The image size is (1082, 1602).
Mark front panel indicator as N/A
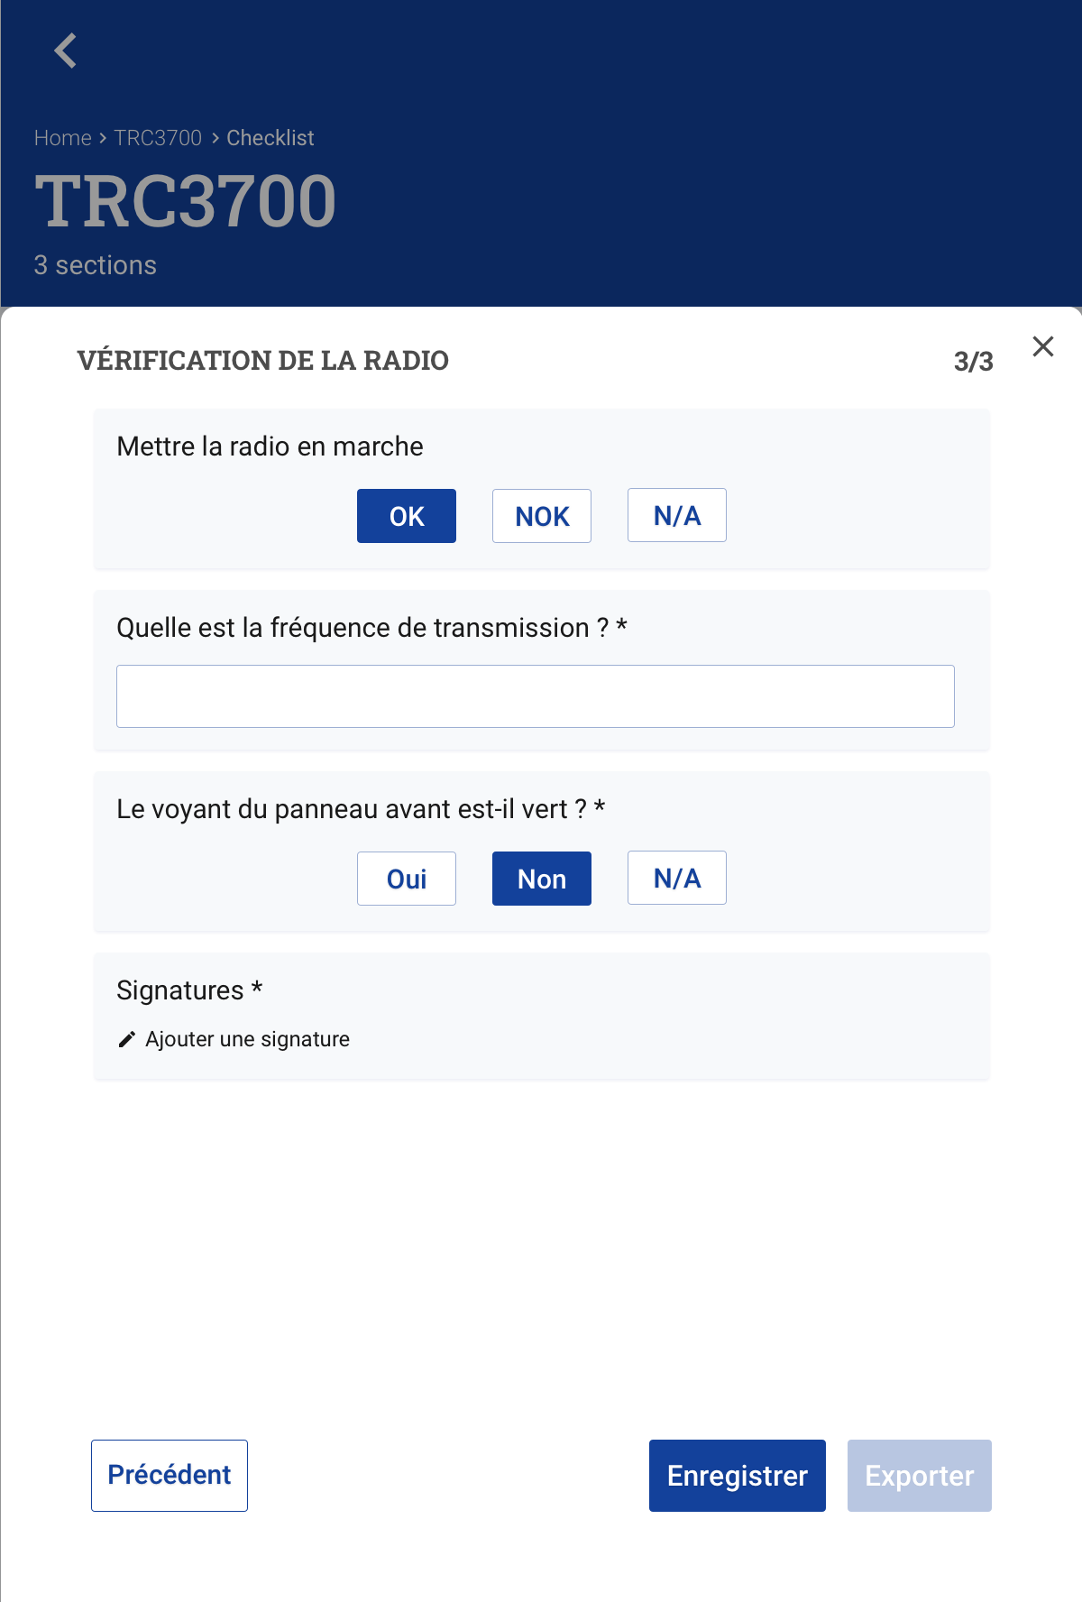click(x=677, y=878)
